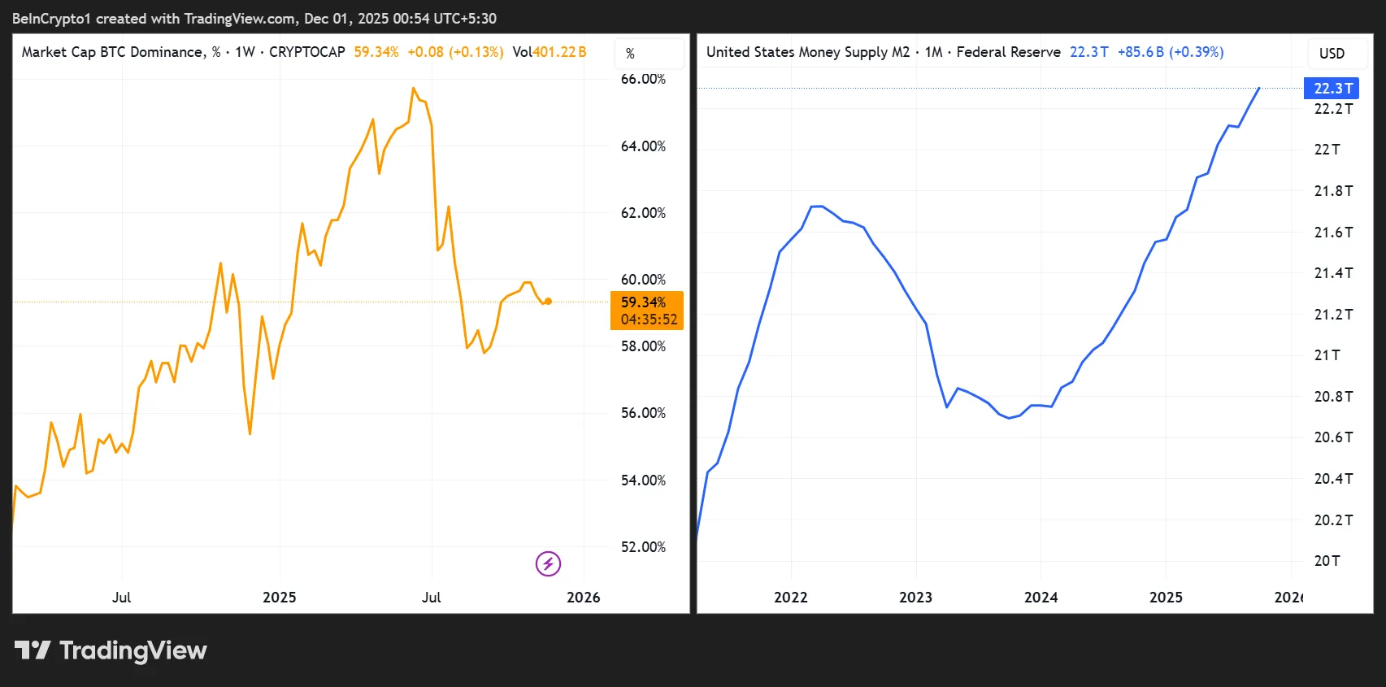Click the 21T level on M2 price scale
The width and height of the screenshot is (1386, 687).
coord(1327,355)
